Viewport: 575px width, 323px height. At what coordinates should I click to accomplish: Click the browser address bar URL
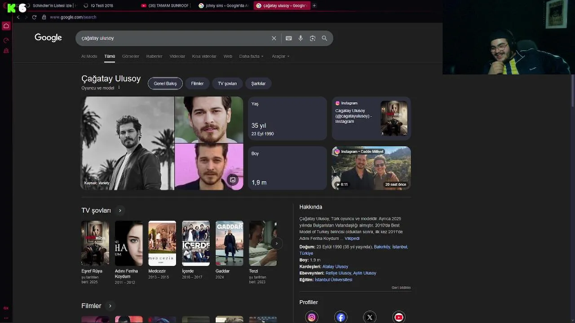point(73,17)
